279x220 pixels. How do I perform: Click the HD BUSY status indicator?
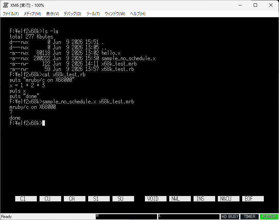click(230, 217)
